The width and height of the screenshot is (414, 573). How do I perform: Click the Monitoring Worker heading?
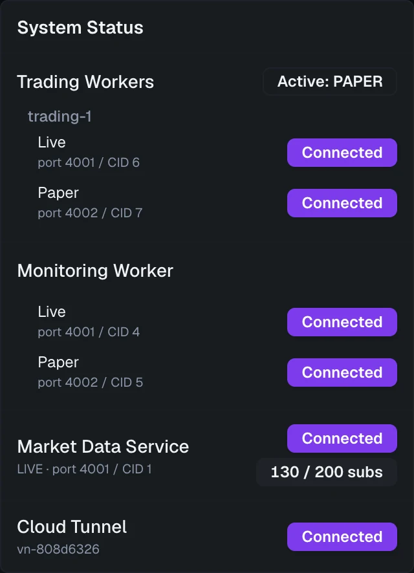(95, 271)
